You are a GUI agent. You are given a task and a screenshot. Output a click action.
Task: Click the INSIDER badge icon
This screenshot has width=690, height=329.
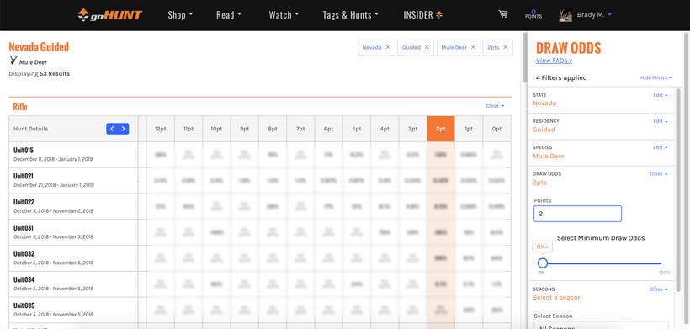(x=439, y=15)
